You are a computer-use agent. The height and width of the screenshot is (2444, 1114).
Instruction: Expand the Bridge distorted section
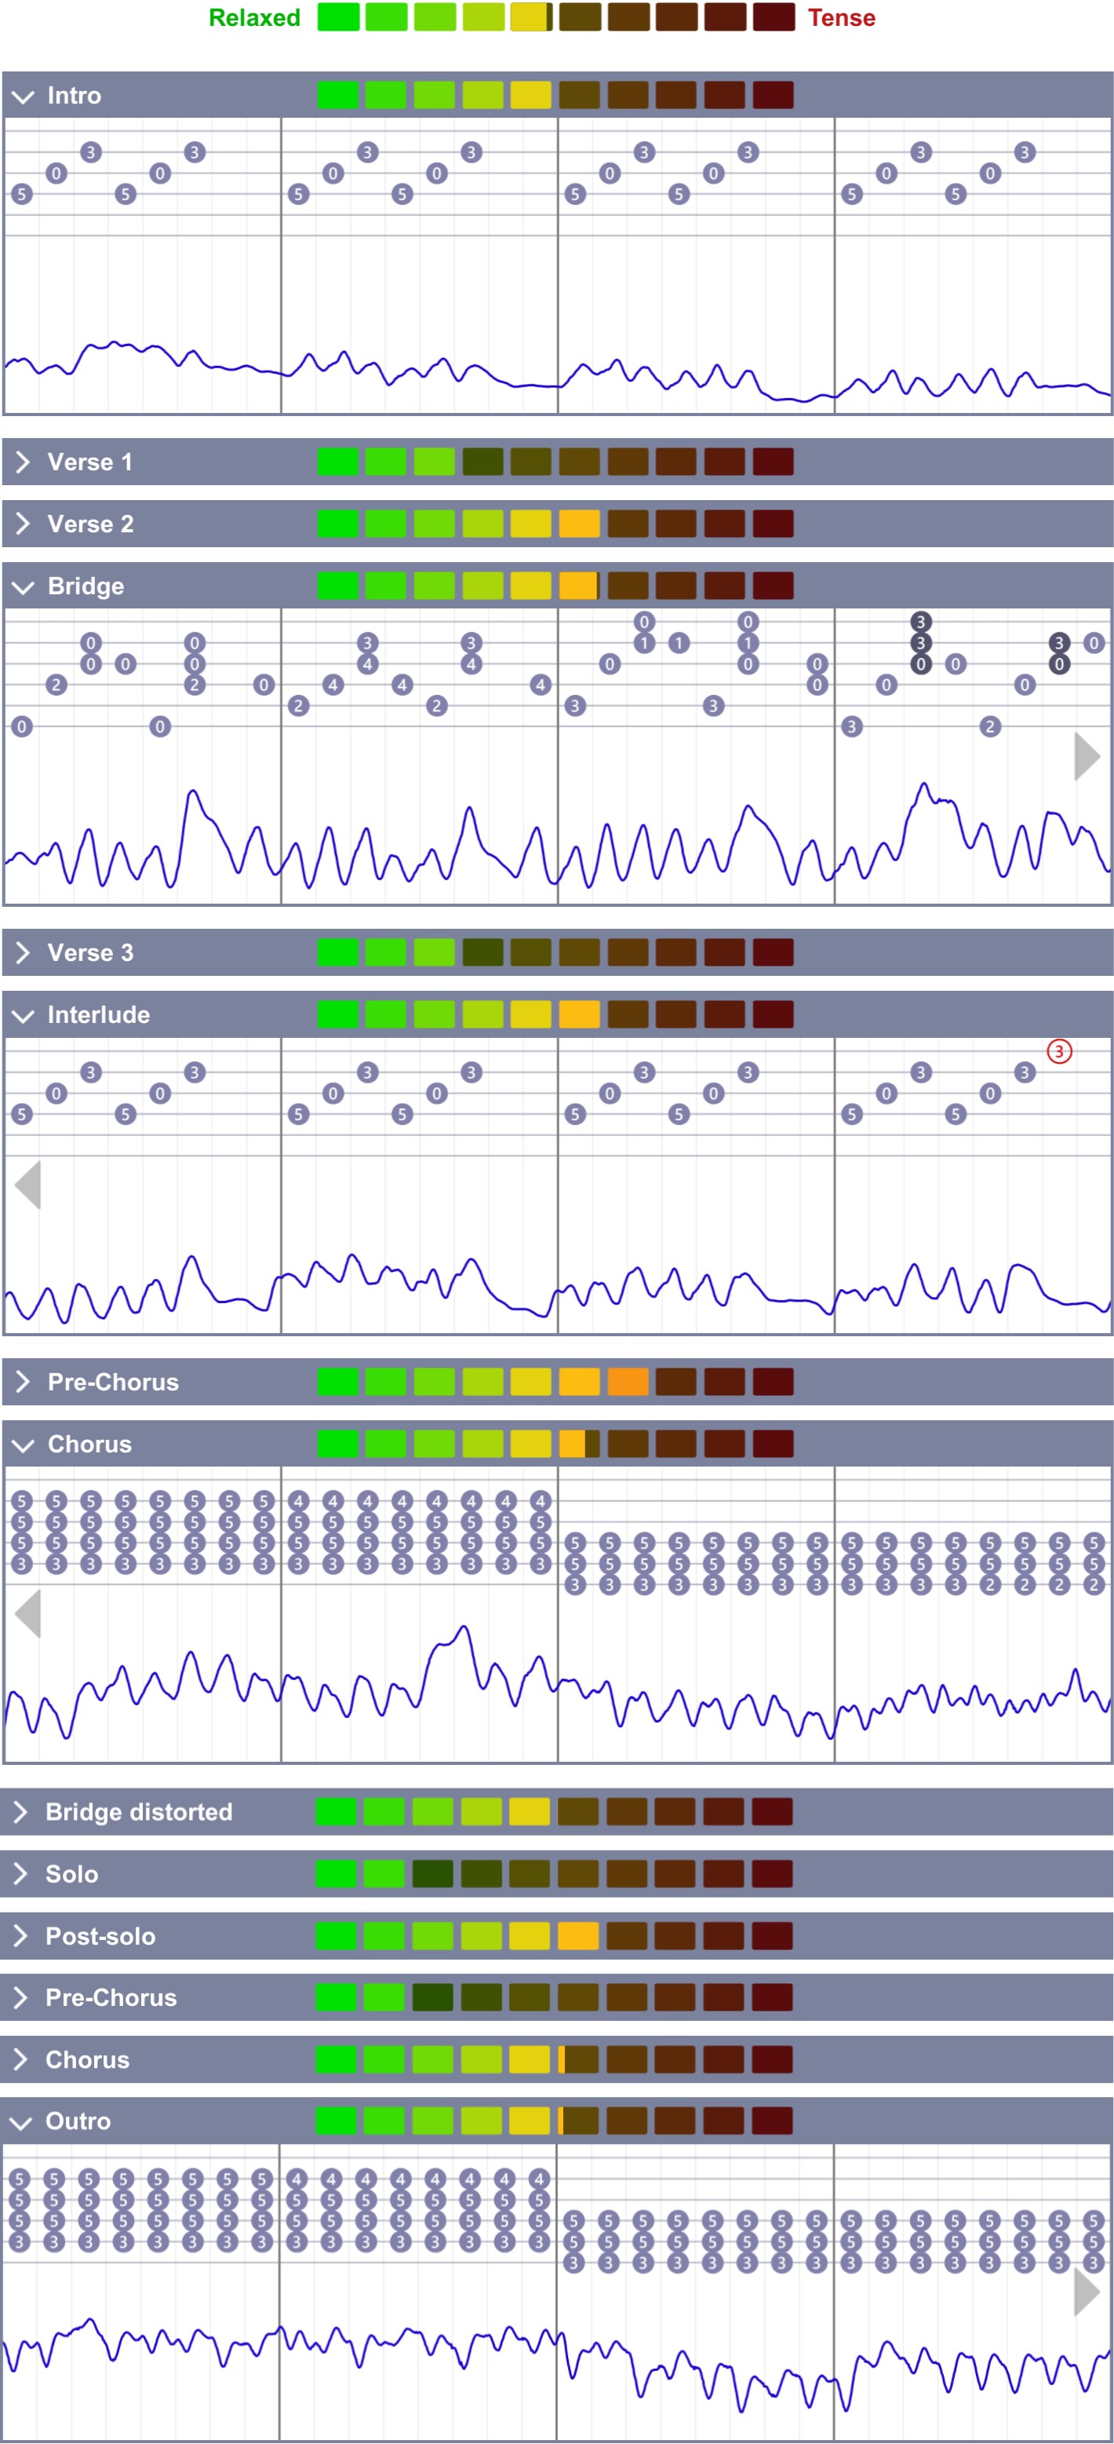(x=21, y=1812)
